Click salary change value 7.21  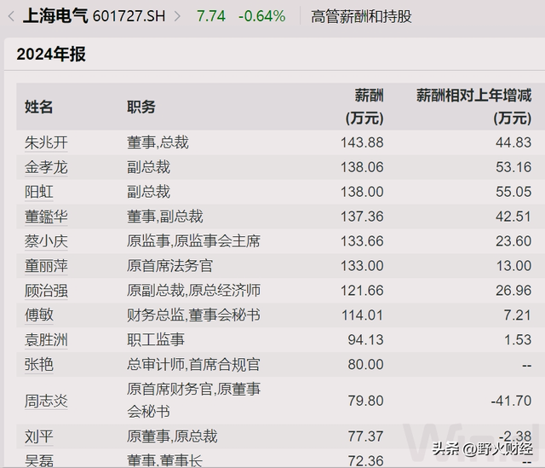click(x=517, y=315)
